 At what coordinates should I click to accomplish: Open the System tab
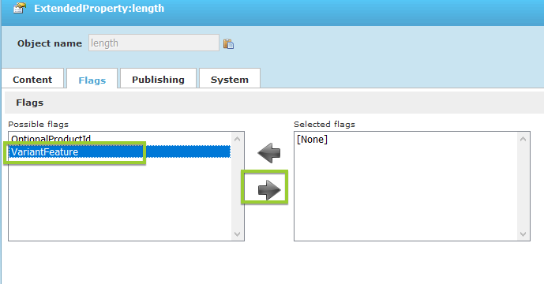pyautogui.click(x=230, y=79)
